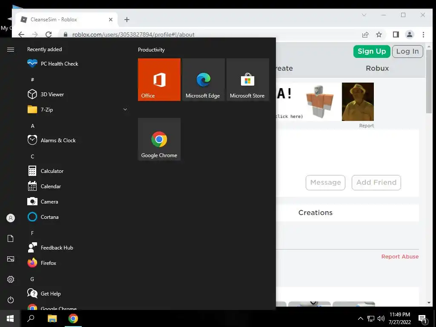Open Settings gear in Start sidebar

pyautogui.click(x=11, y=279)
